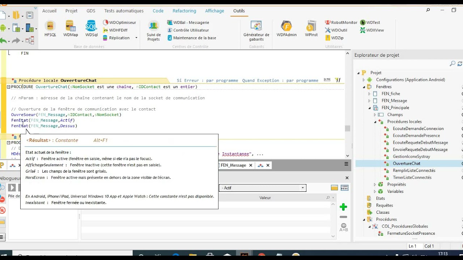Collapse the FEN_Principale node

(x=369, y=108)
